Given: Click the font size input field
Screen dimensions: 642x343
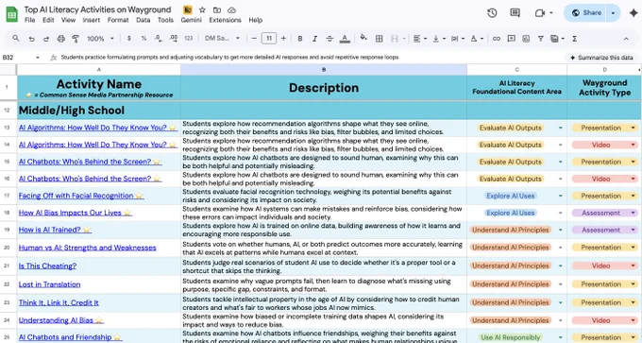Looking at the screenshot, I should click(x=269, y=39).
